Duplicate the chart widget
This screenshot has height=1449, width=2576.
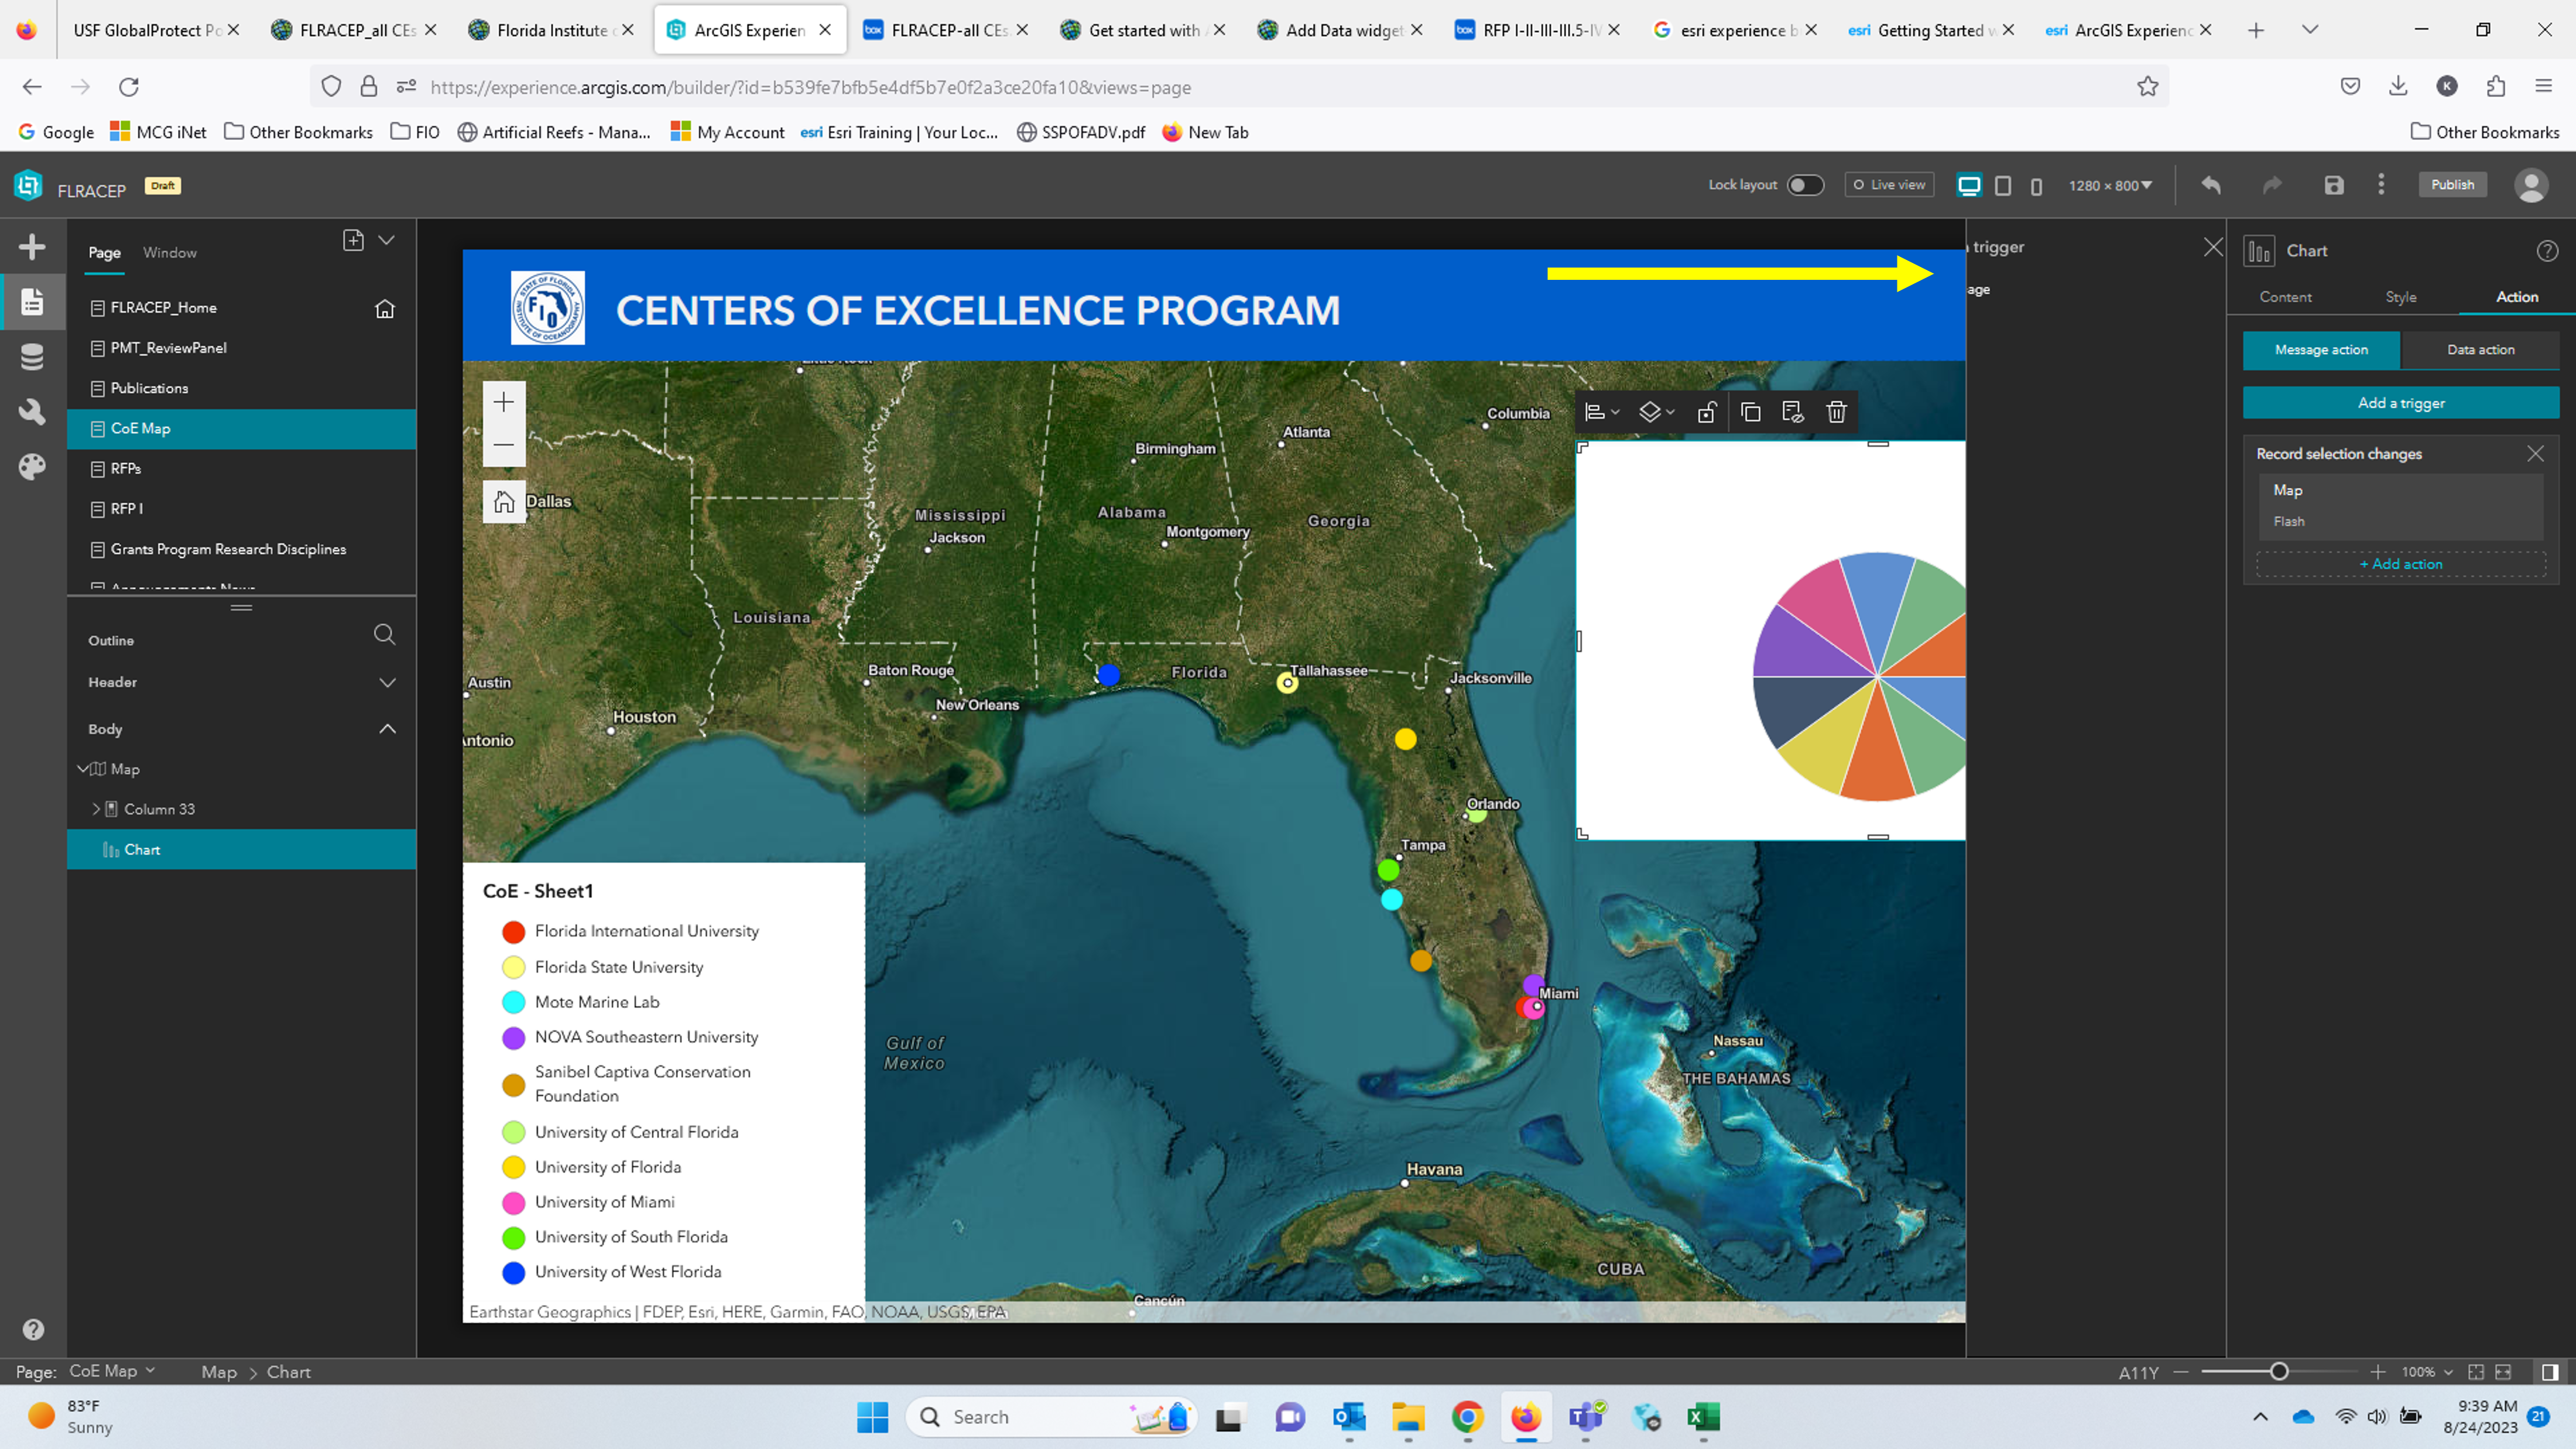[1750, 412]
